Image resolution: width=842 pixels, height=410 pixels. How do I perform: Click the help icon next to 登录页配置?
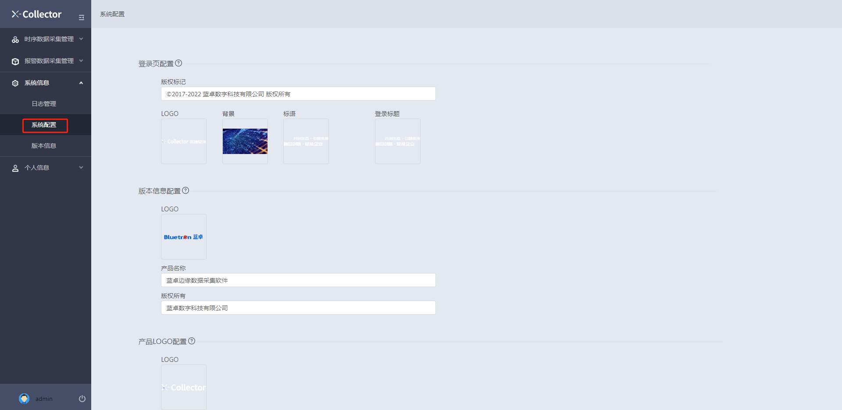pyautogui.click(x=178, y=63)
